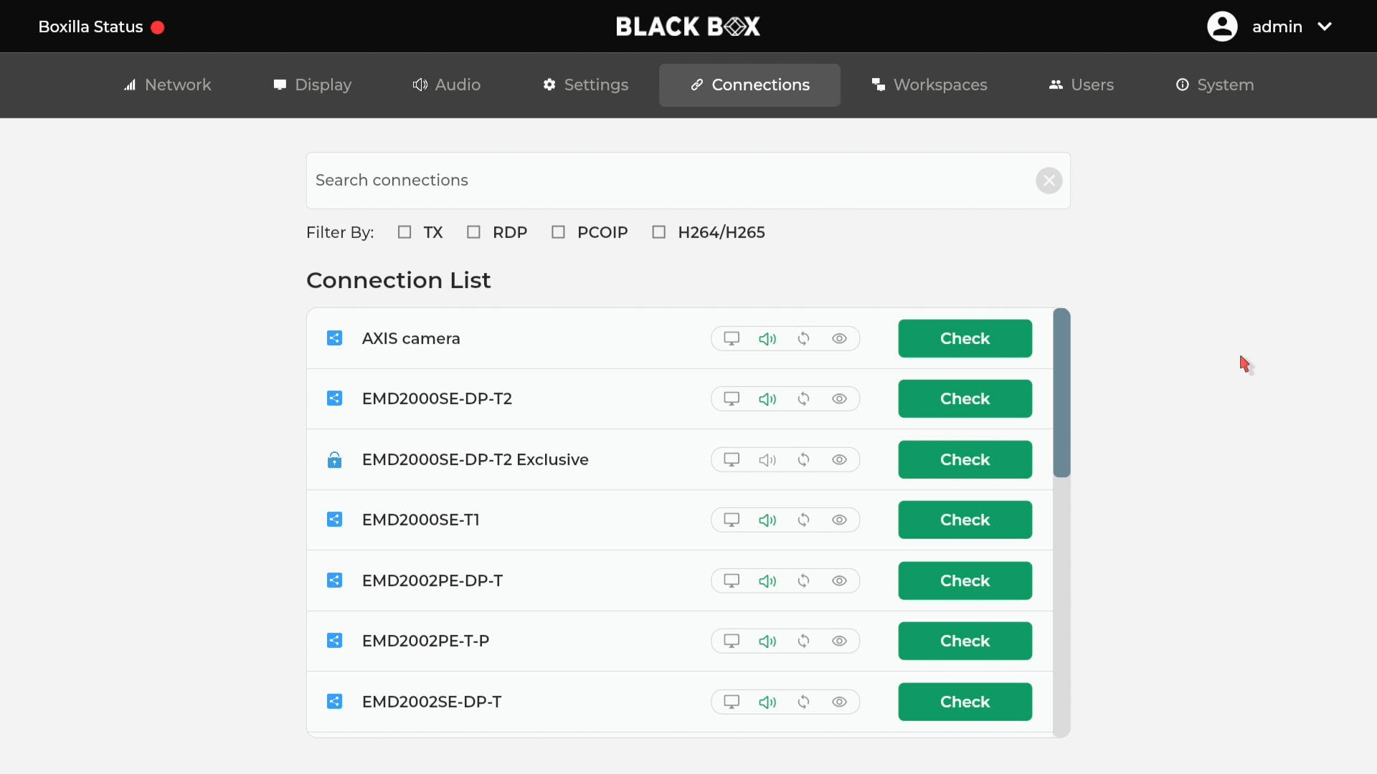Toggle the PCOIP filter checkbox
This screenshot has width=1377, height=774.
coord(558,232)
